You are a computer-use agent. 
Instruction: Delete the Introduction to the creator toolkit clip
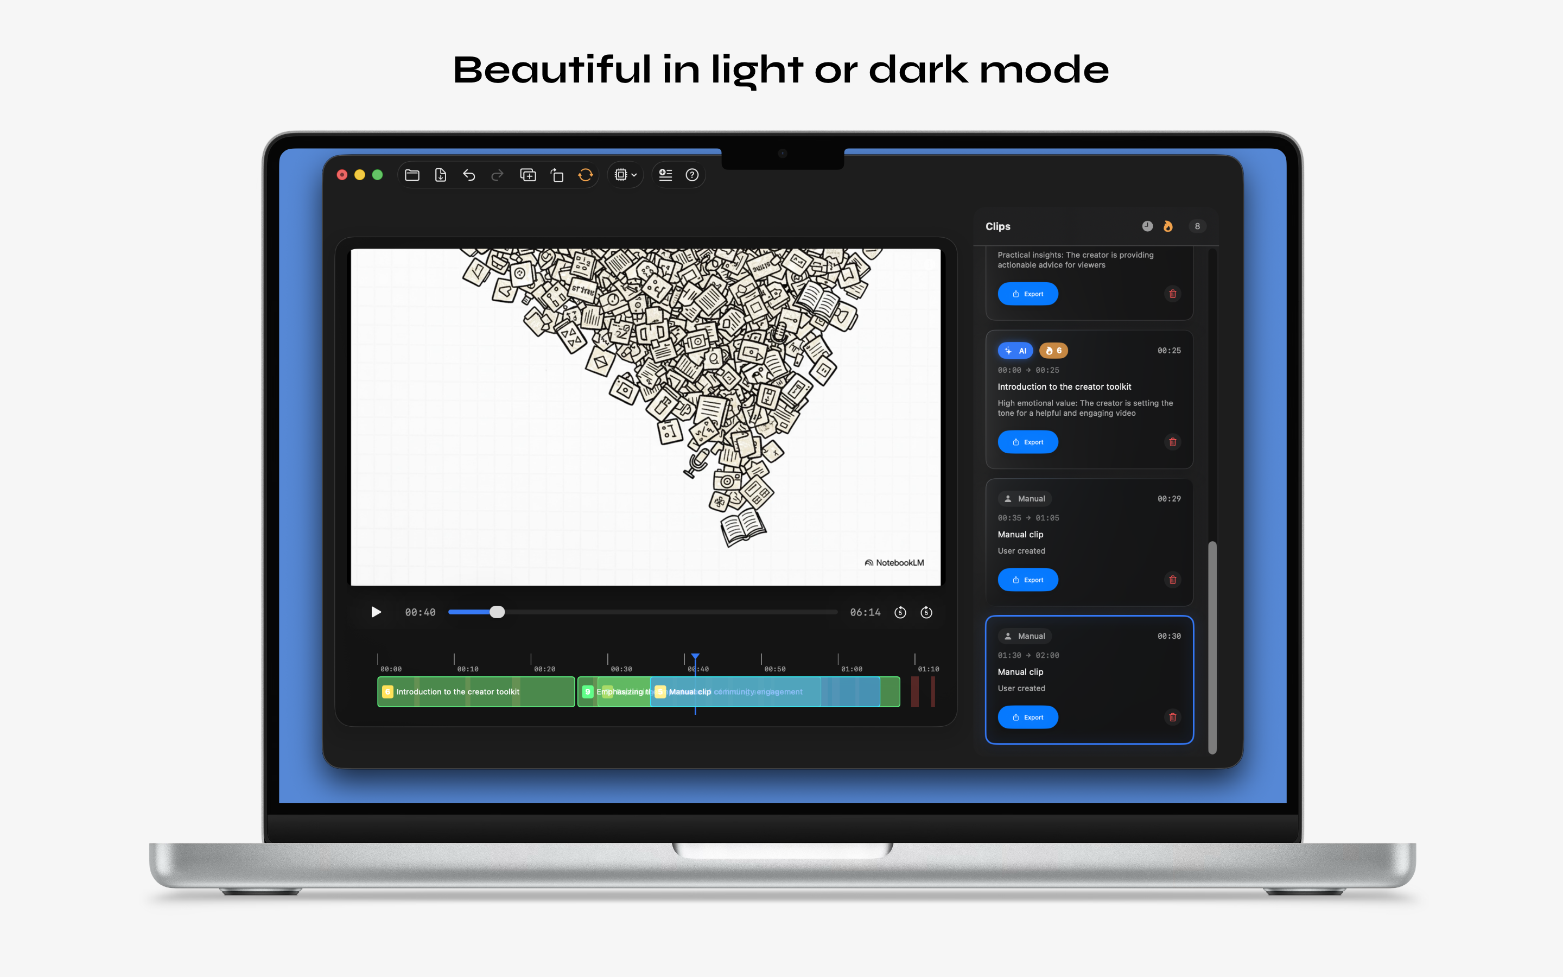[1173, 442]
